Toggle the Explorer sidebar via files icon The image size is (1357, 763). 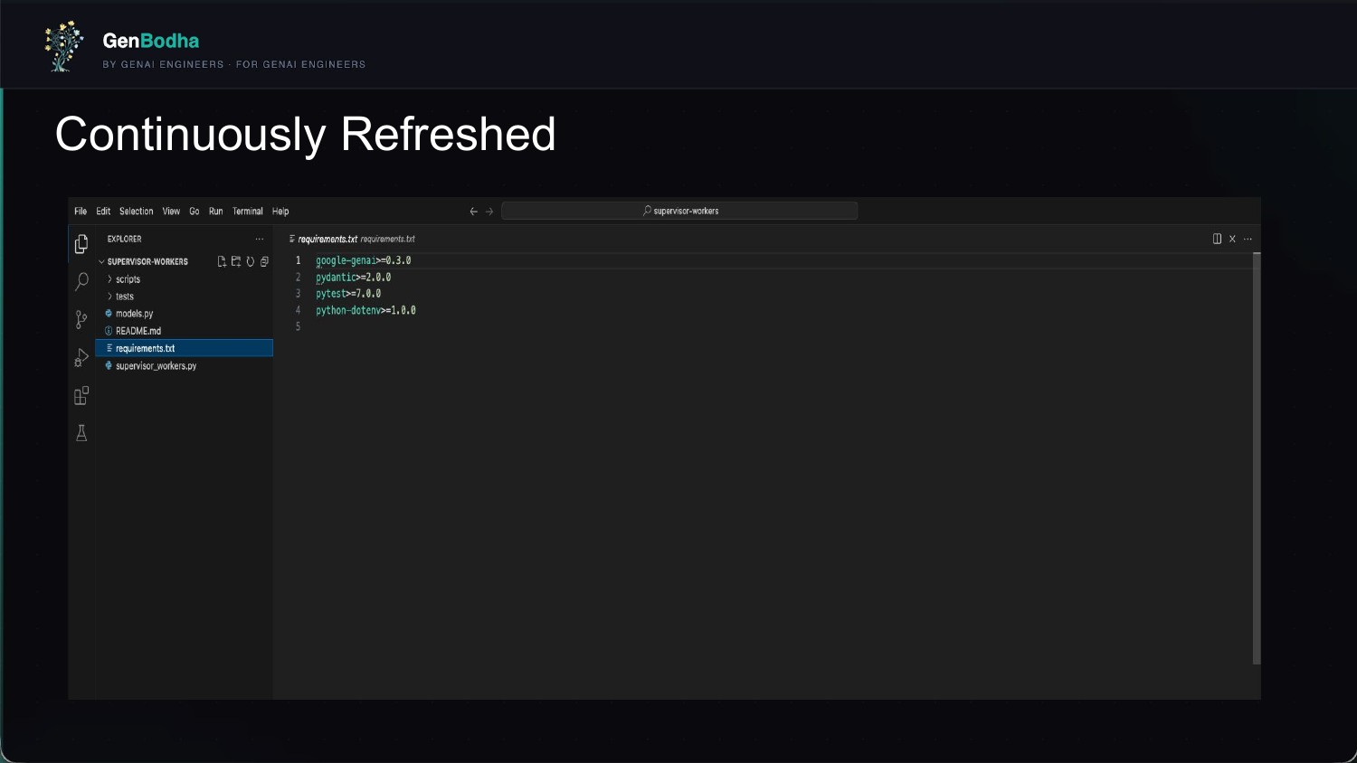tap(81, 244)
